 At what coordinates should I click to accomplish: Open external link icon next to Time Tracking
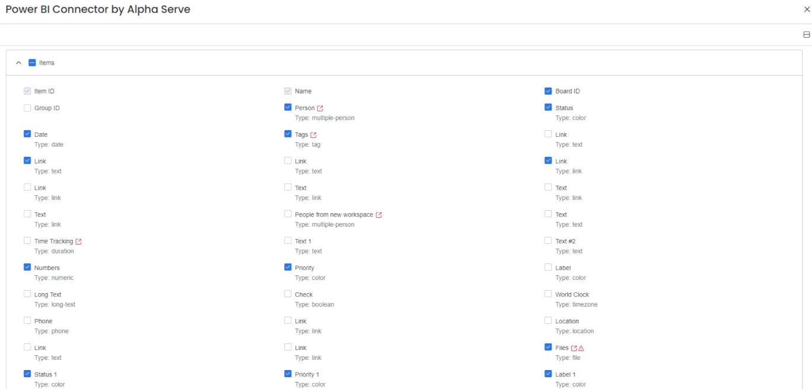[79, 242]
